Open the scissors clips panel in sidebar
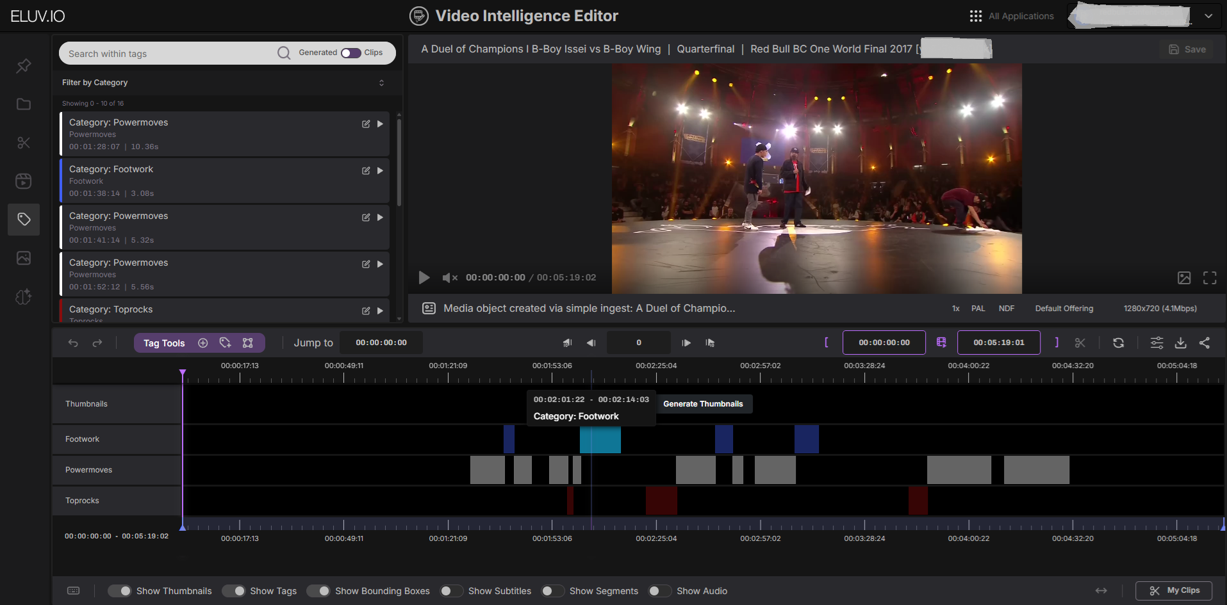 [x=24, y=143]
